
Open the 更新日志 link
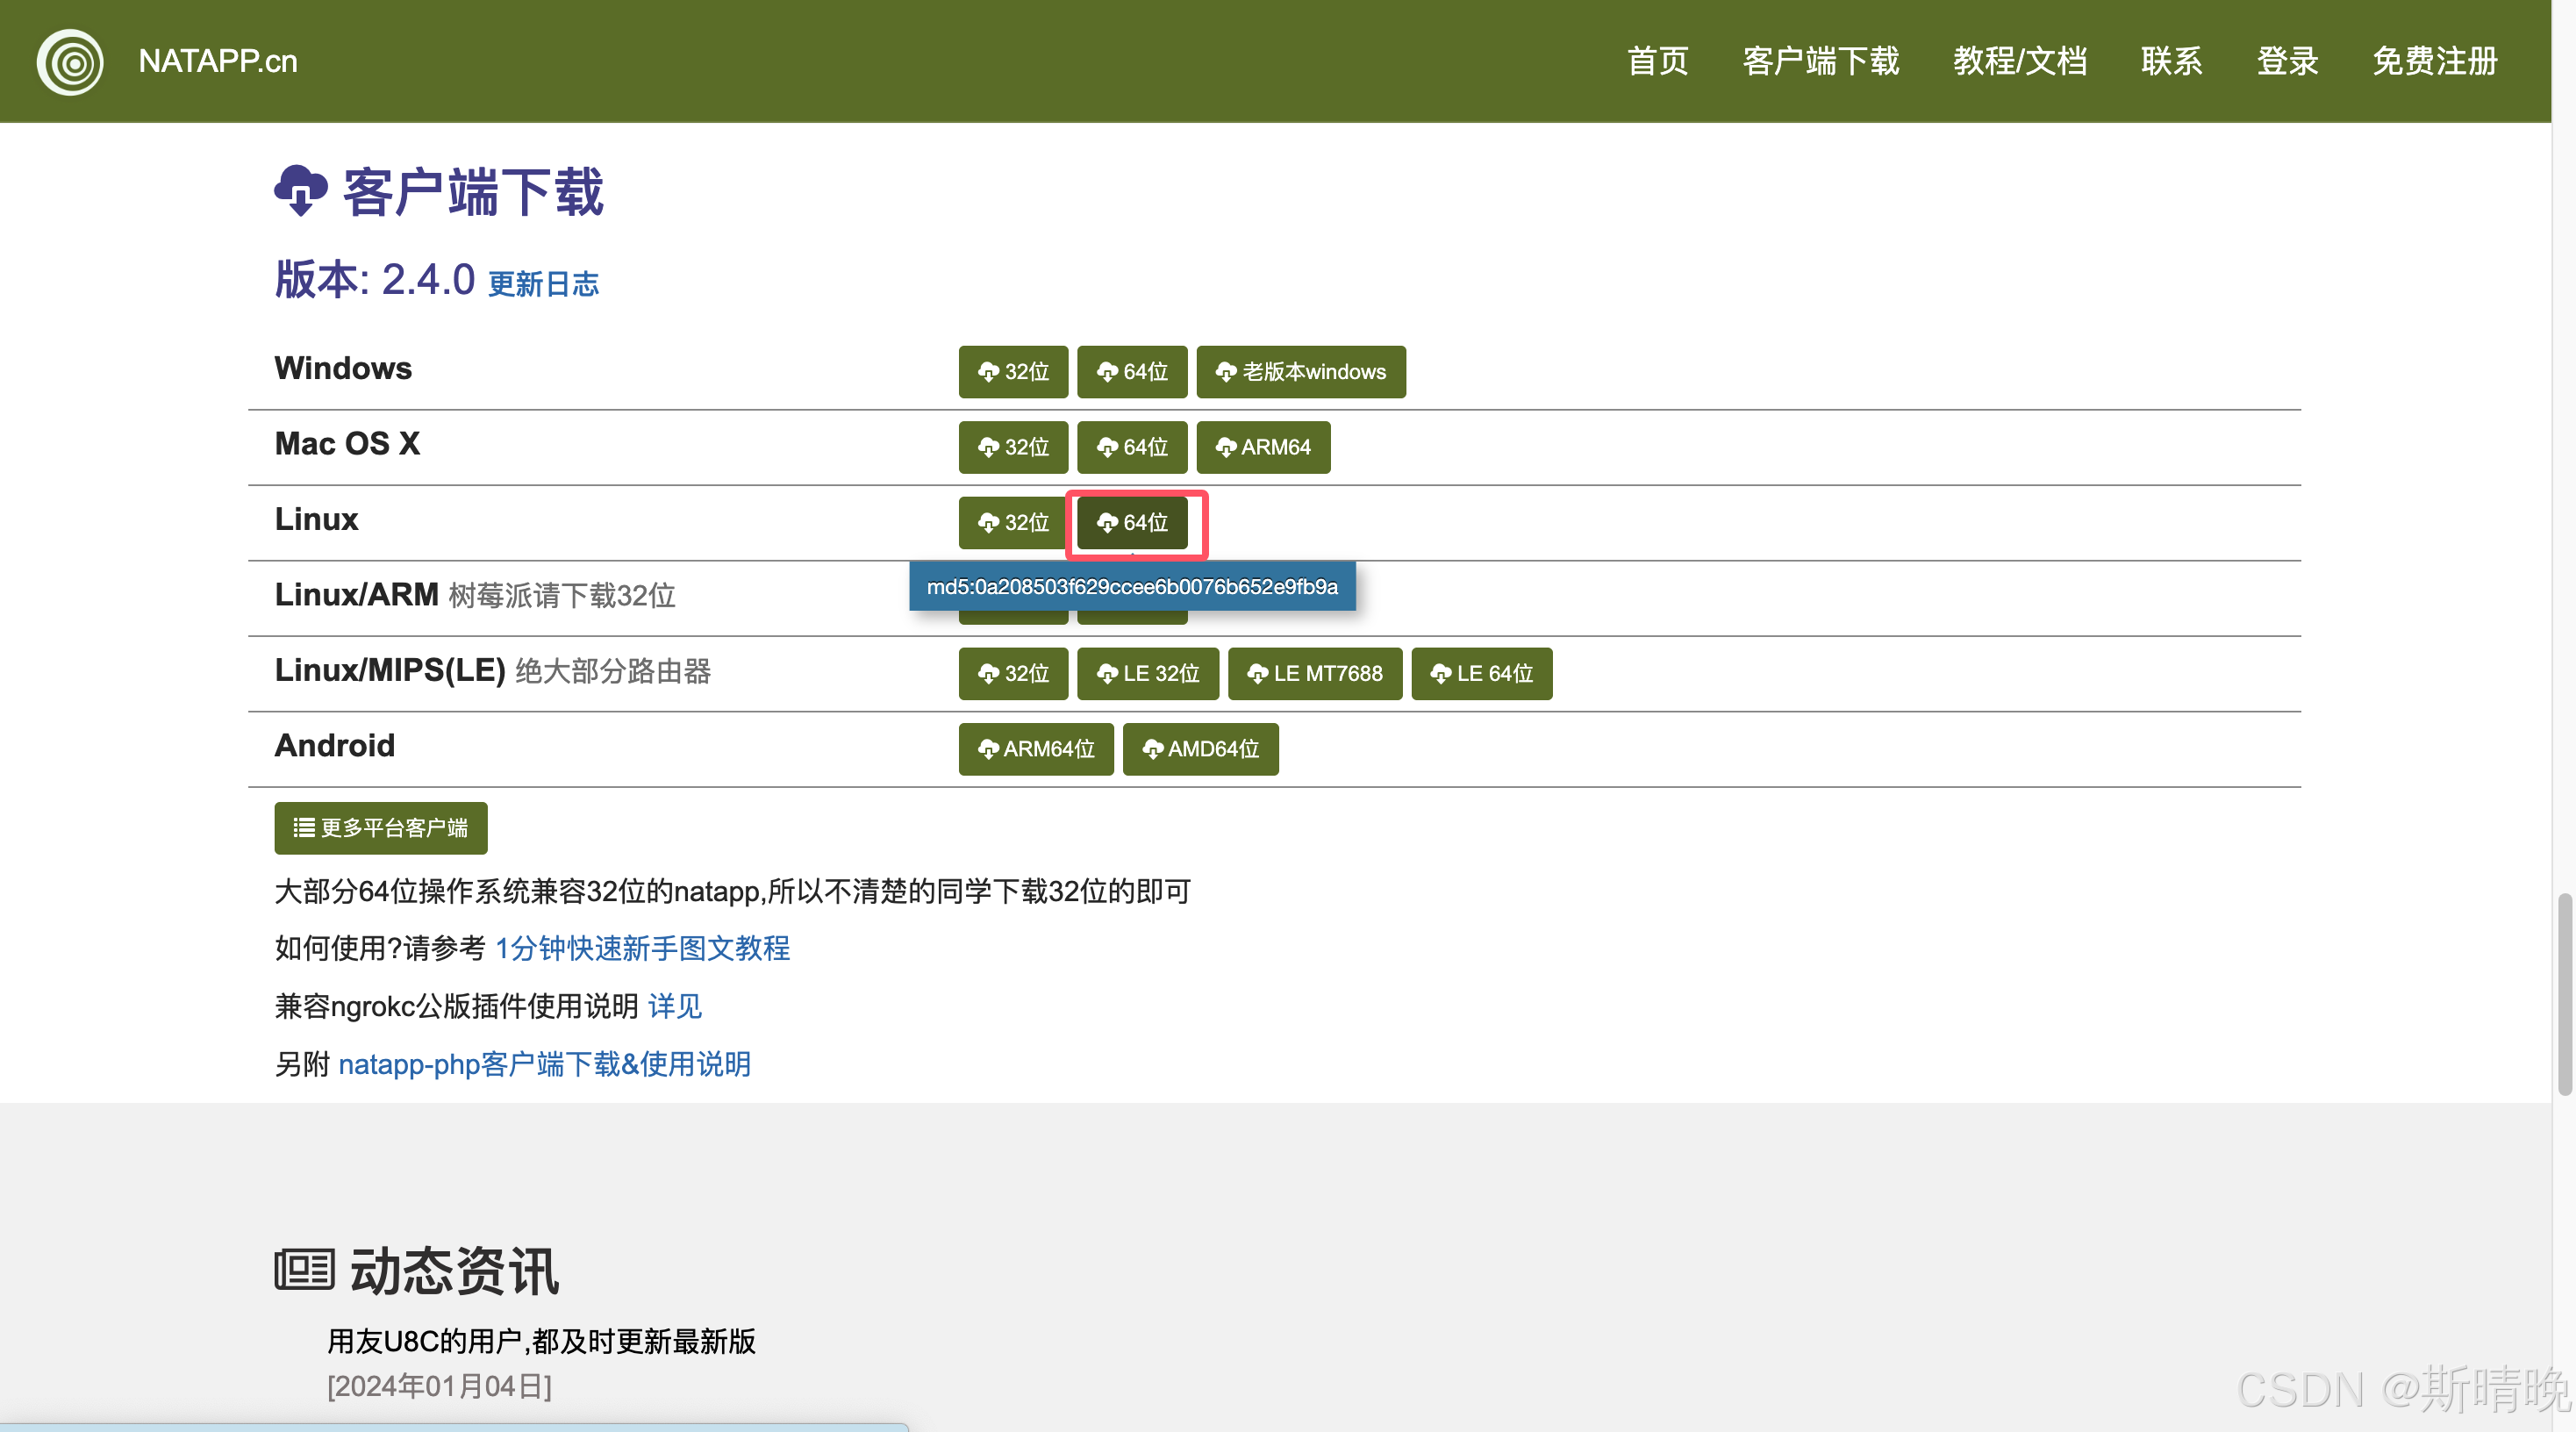click(x=543, y=285)
